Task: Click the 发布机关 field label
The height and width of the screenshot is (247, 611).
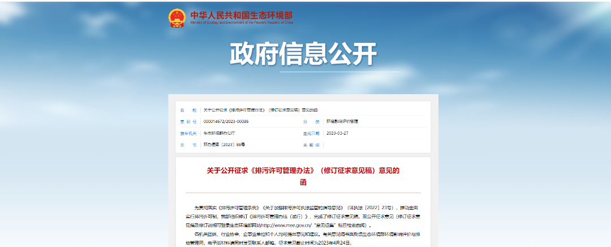Action: click(x=188, y=133)
